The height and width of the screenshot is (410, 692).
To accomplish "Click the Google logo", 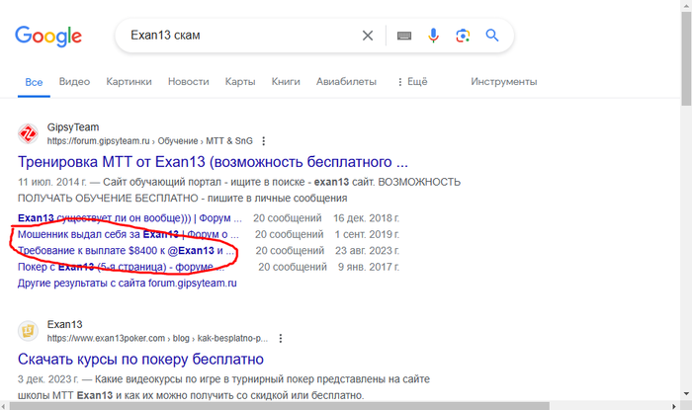I will coord(47,37).
